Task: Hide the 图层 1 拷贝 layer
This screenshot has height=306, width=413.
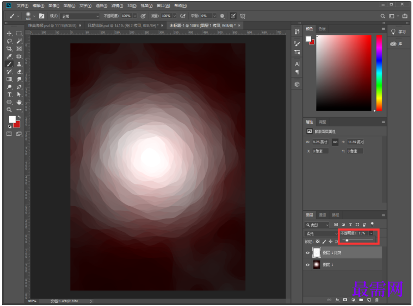Action: click(308, 253)
